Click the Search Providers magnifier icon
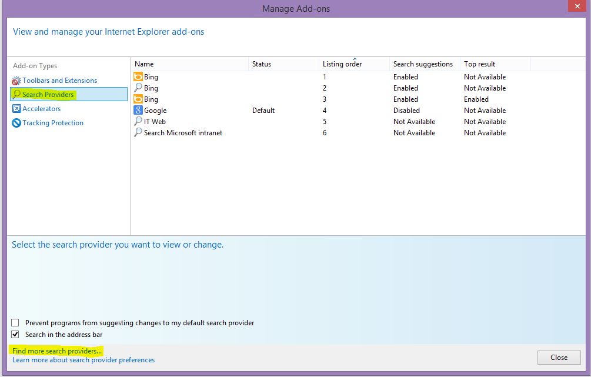The image size is (591, 377). click(16, 94)
